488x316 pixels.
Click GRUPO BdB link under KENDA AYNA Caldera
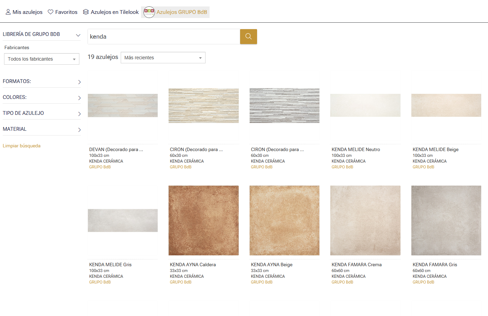click(181, 282)
